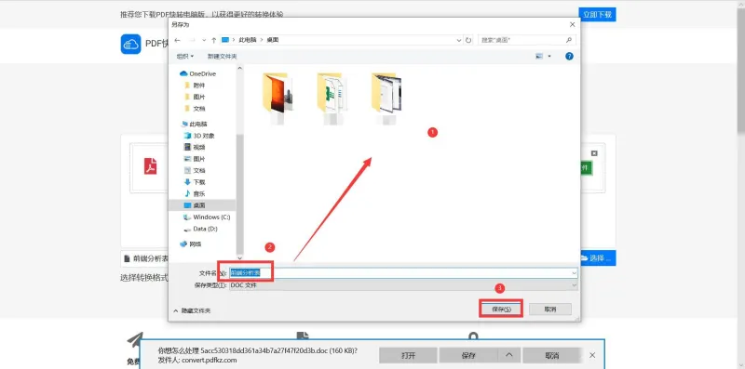This screenshot has height=369, width=745.
Task: Select OneDrive in the navigation pane
Action: pos(198,73)
